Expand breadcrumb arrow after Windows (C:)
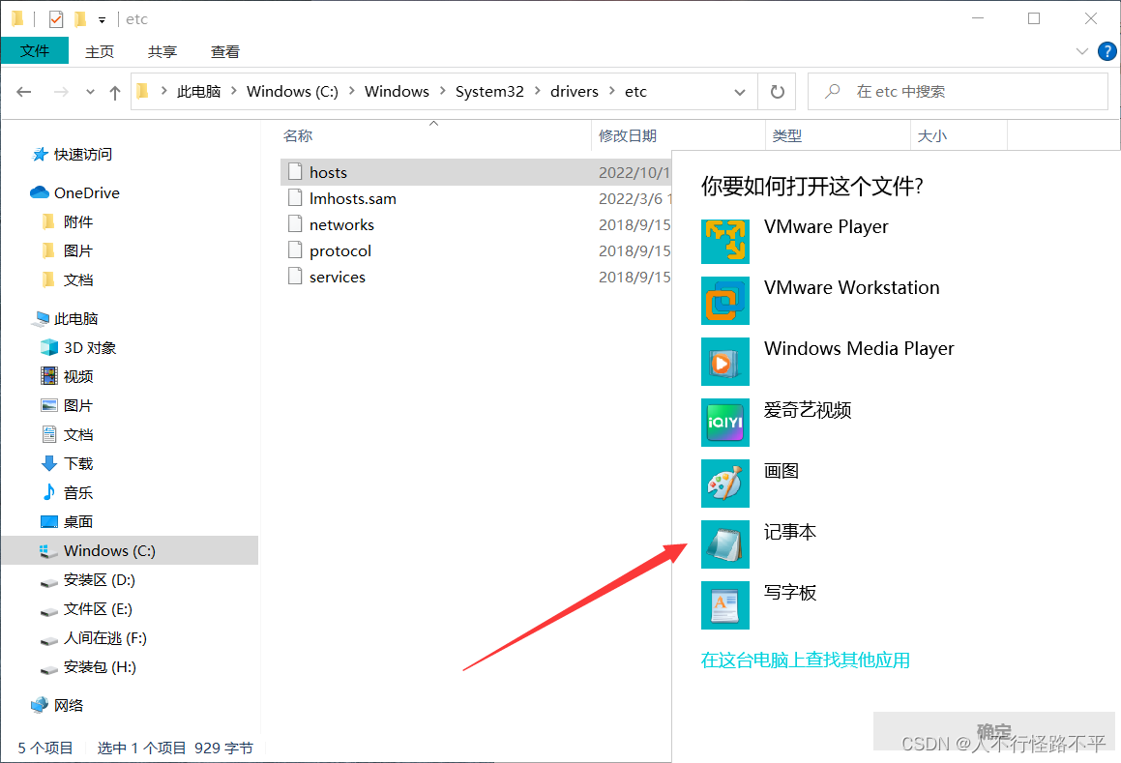1121x763 pixels. [x=352, y=91]
